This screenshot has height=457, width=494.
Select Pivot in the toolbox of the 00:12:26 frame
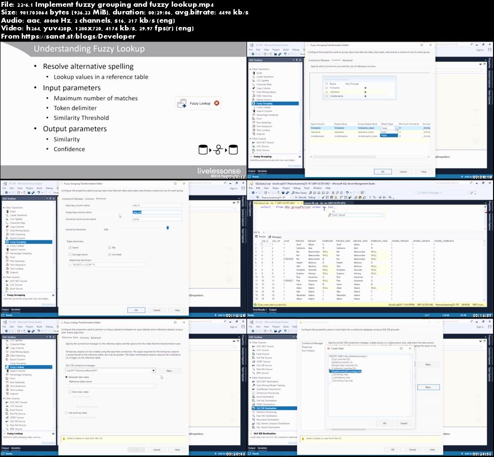tap(13, 257)
